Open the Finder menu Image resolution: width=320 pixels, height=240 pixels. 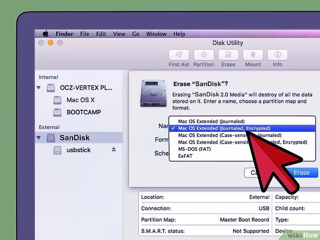point(64,34)
